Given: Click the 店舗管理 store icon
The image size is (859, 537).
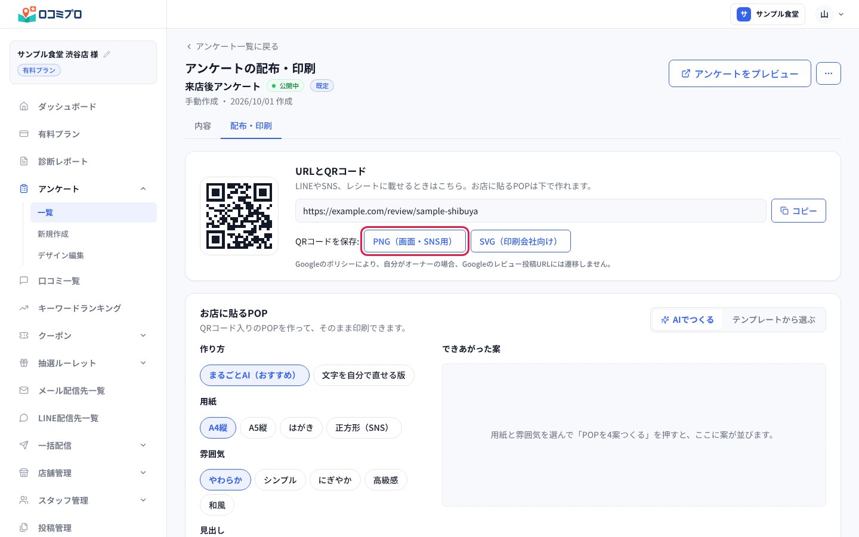Looking at the screenshot, I should click(x=24, y=473).
